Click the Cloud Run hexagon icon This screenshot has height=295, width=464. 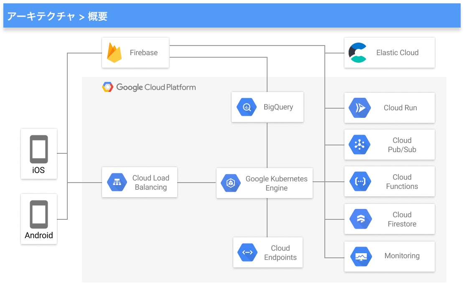coord(360,108)
